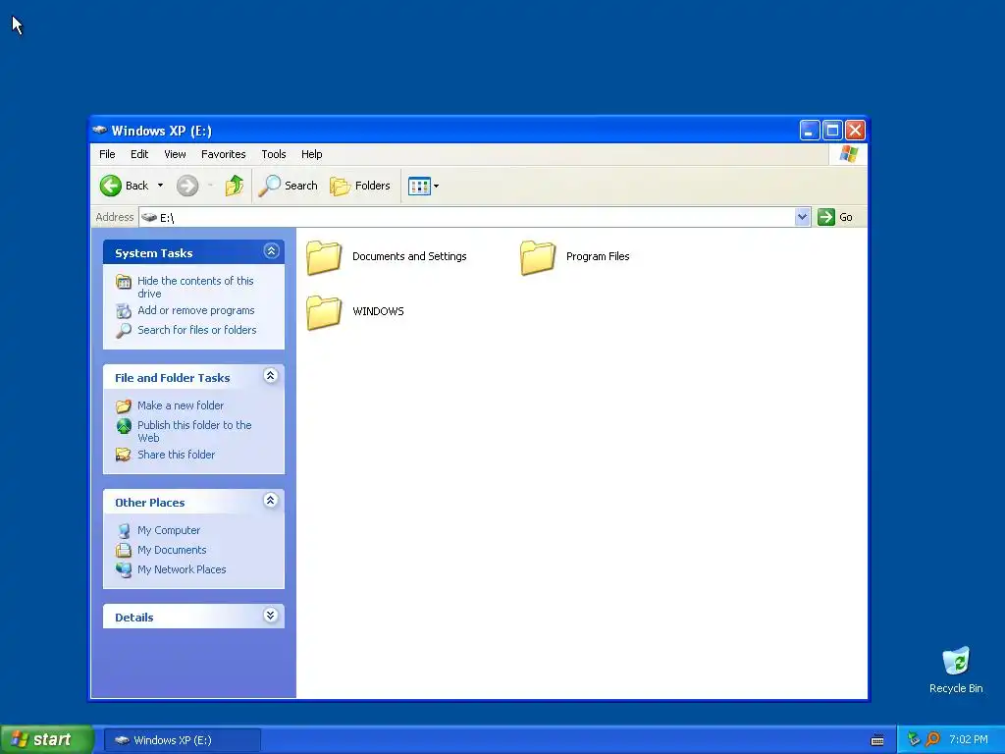The image size is (1005, 754).
Task: Click the Safely Remove Hardware tray icon
Action: pos(914,739)
